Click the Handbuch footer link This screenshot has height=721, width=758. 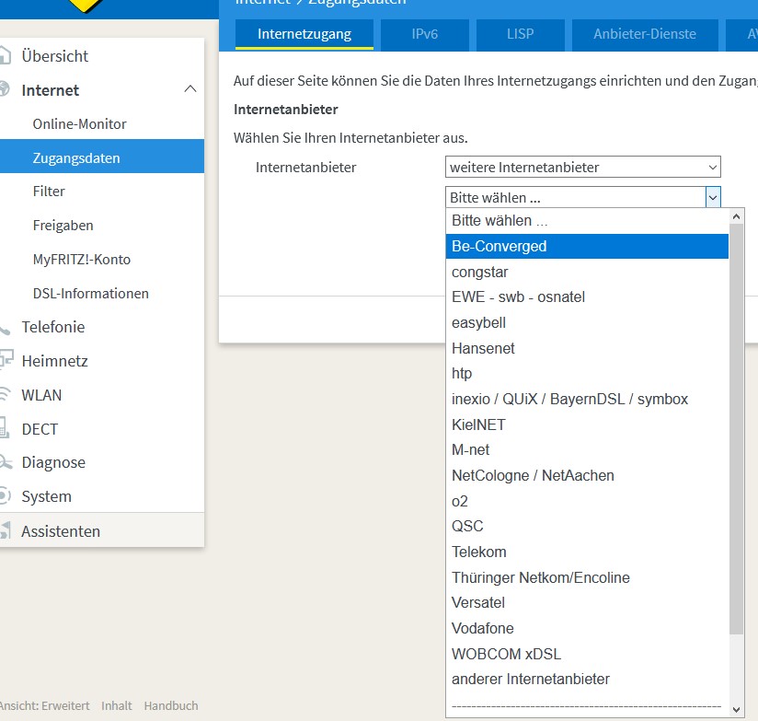171,705
